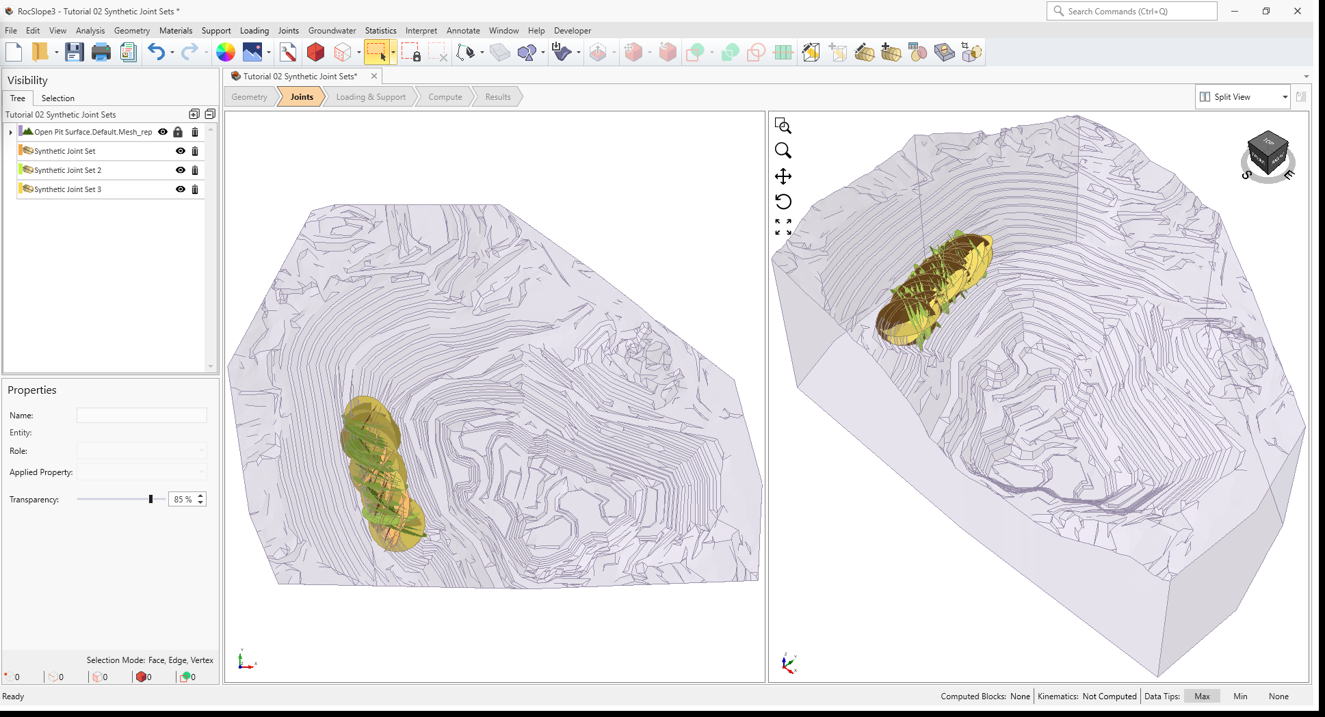The height and width of the screenshot is (717, 1325).
Task: Increase transparency with stepper up arrow
Action: pyautogui.click(x=200, y=496)
